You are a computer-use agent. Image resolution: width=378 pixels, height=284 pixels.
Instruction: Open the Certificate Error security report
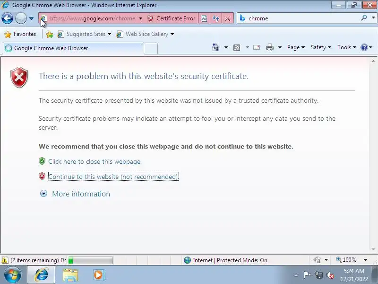(x=172, y=18)
